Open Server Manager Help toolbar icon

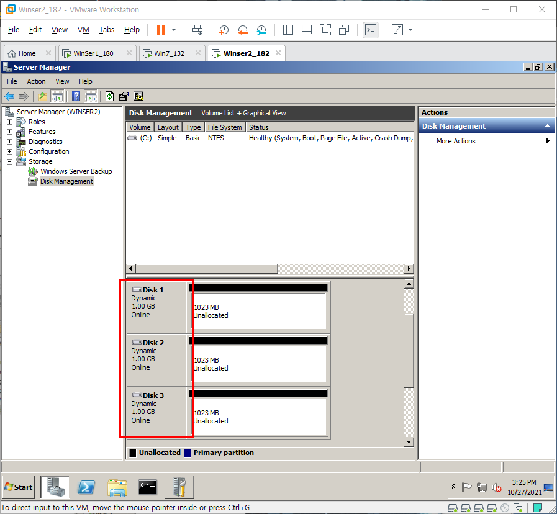(76, 96)
